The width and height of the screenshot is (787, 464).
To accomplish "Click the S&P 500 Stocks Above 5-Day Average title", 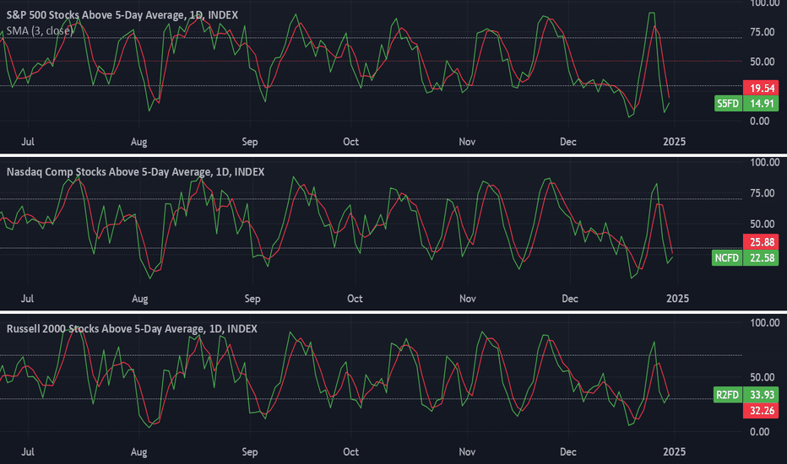I will [x=122, y=15].
